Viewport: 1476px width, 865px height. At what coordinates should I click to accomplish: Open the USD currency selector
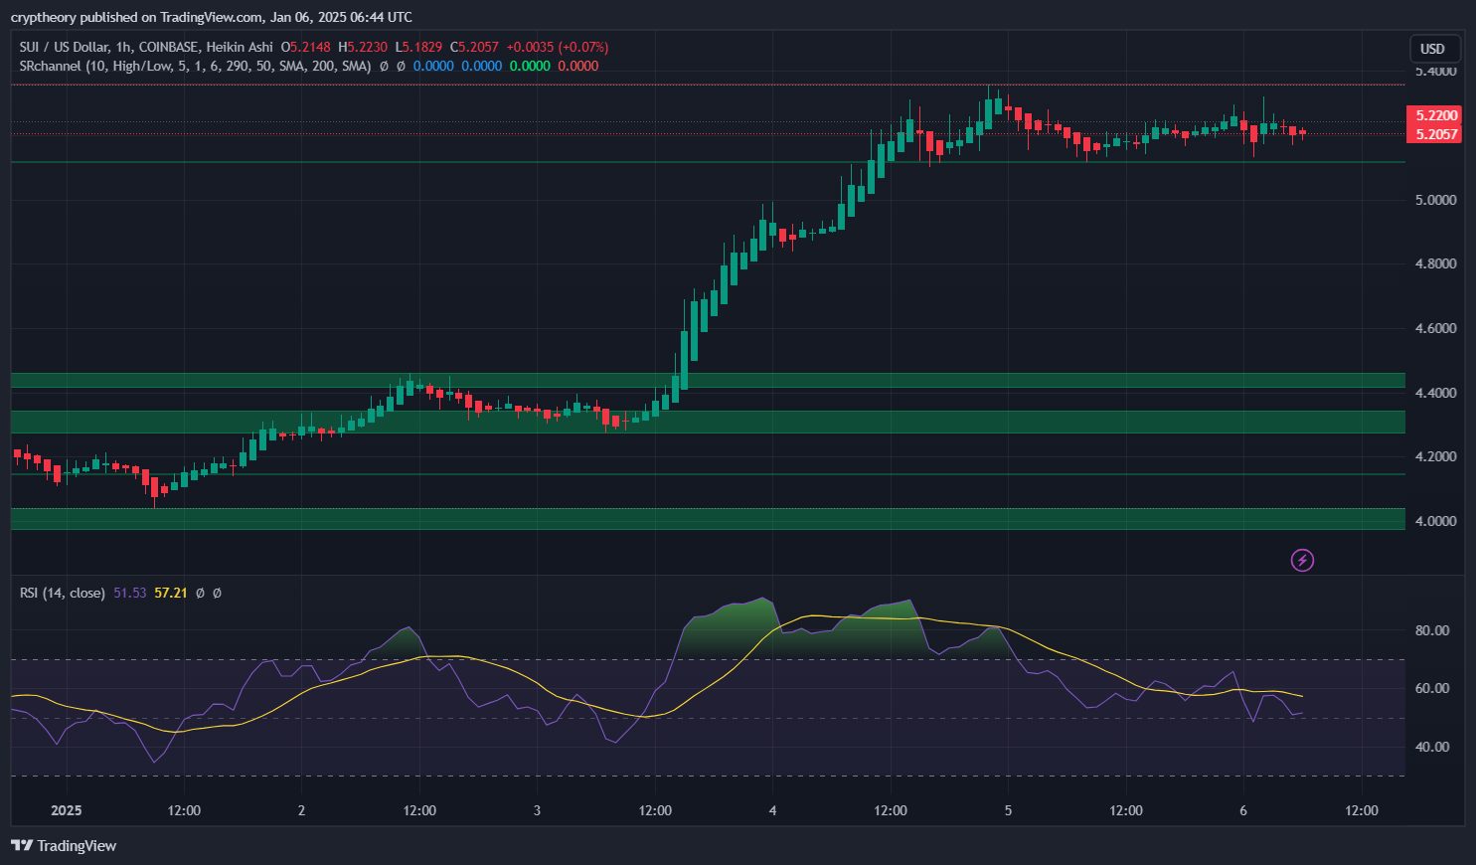1435,49
